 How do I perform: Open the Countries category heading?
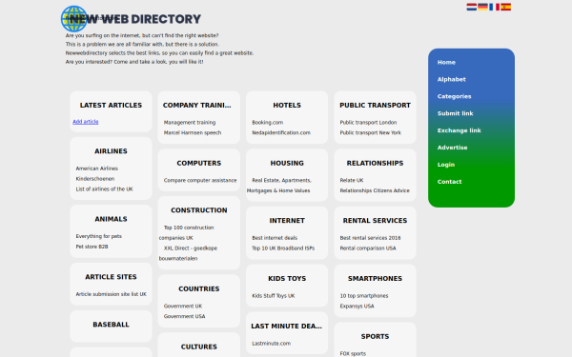pyautogui.click(x=199, y=288)
